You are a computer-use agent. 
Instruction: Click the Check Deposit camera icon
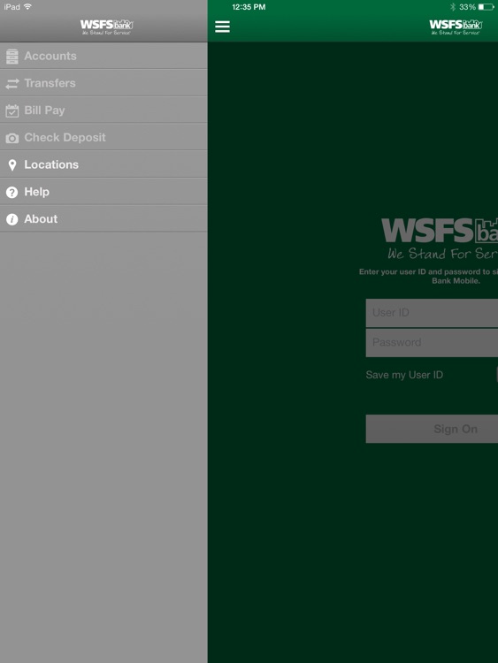click(12, 138)
